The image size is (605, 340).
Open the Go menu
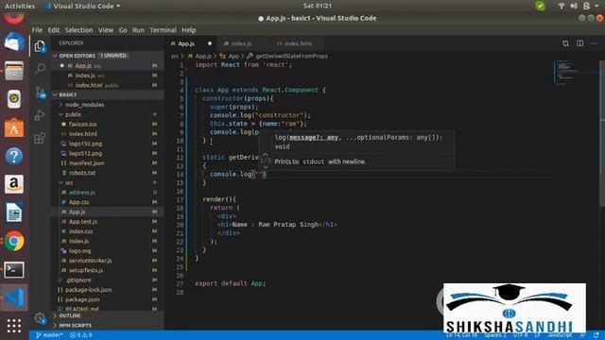tap(123, 30)
